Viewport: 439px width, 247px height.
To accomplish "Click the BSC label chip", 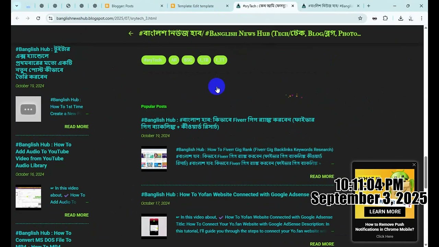I will pyautogui.click(x=188, y=60).
